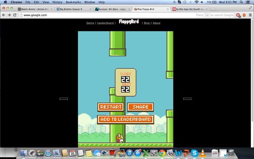Image resolution: width=254 pixels, height=159 pixels.
Task: Open the Chrome menu in menu bar
Action: tap(16, 2)
